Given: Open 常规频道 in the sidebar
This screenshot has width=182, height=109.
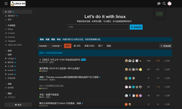Looking at the screenshot, I should 11,97.
